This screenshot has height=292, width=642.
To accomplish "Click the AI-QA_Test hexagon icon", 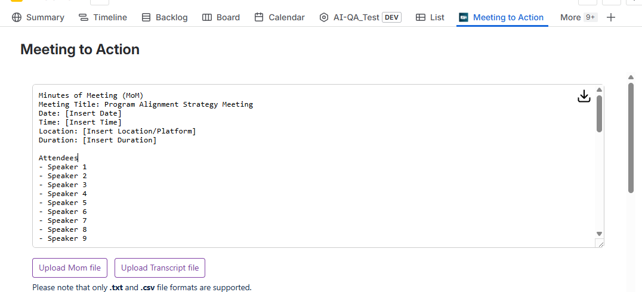I will tap(324, 17).
